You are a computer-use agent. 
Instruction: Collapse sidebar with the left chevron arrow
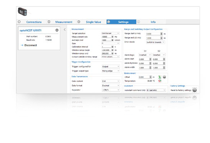(x=65, y=30)
